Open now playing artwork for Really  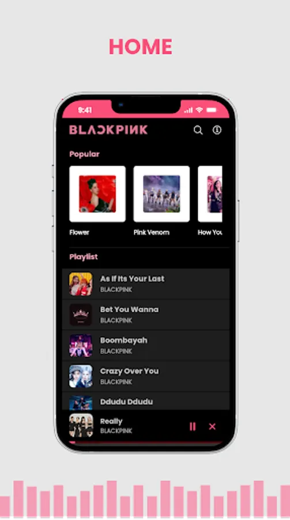(81, 426)
